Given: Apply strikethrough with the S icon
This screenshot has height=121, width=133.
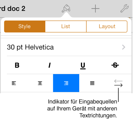Looking at the screenshot, I should tap(115, 65).
